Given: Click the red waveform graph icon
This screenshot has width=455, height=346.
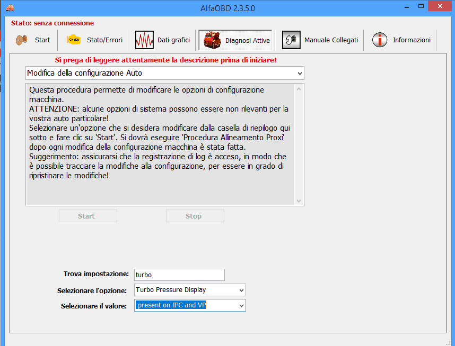Looking at the screenshot, I should coord(144,40).
